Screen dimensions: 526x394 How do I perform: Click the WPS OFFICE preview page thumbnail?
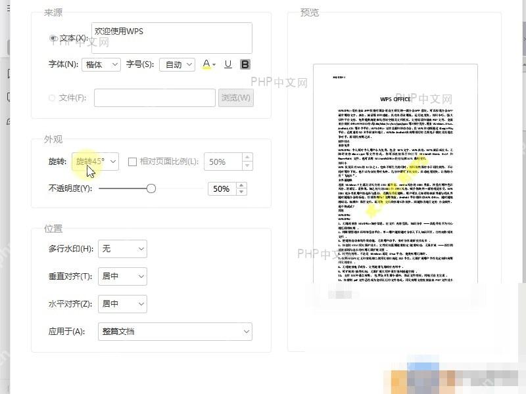(x=395, y=173)
